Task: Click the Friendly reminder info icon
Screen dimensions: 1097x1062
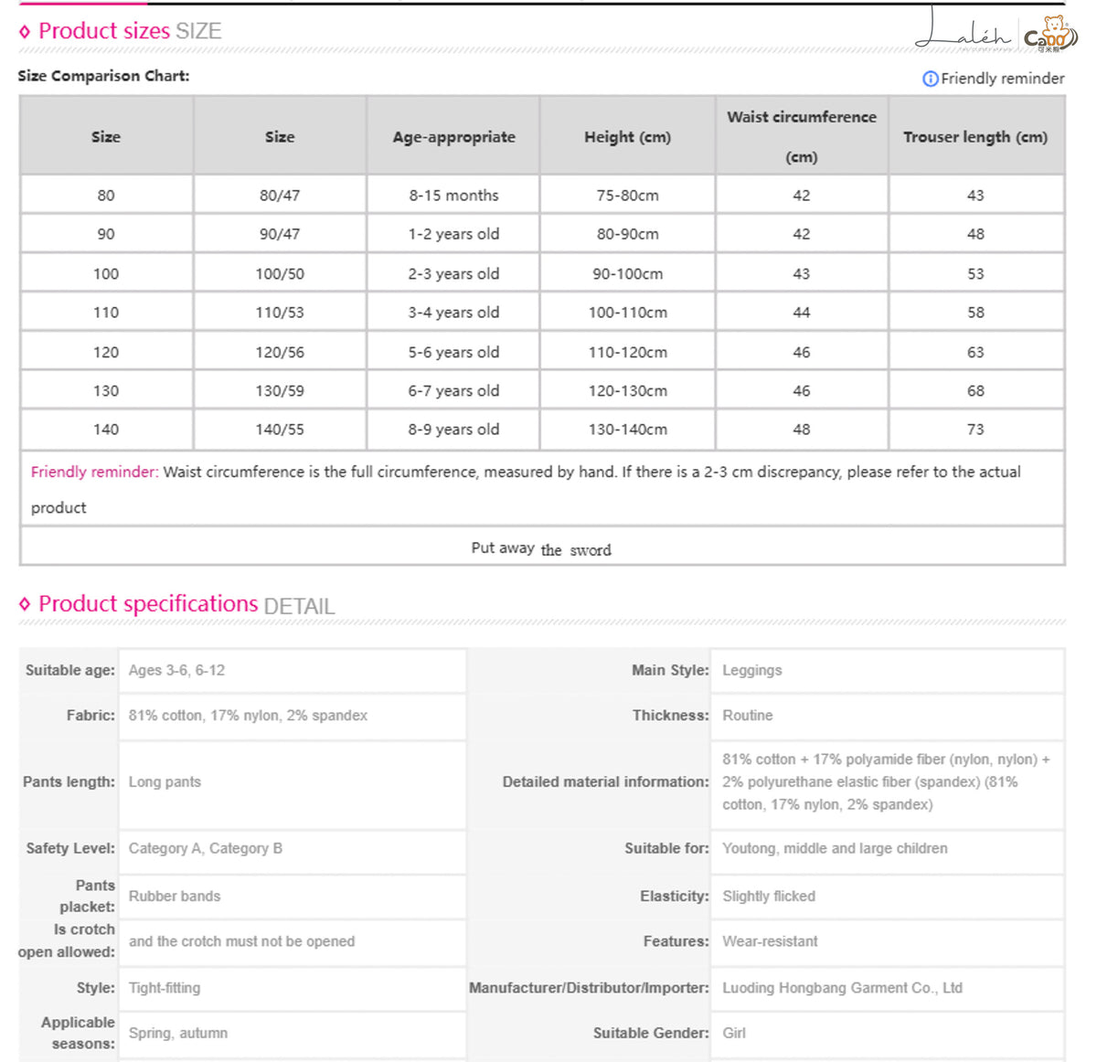Action: point(930,79)
